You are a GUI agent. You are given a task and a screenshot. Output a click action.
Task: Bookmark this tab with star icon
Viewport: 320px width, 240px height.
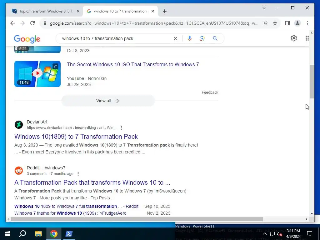pos(275,23)
